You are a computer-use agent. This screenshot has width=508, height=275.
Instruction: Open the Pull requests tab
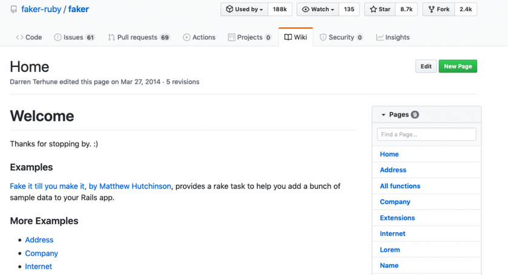[139, 37]
